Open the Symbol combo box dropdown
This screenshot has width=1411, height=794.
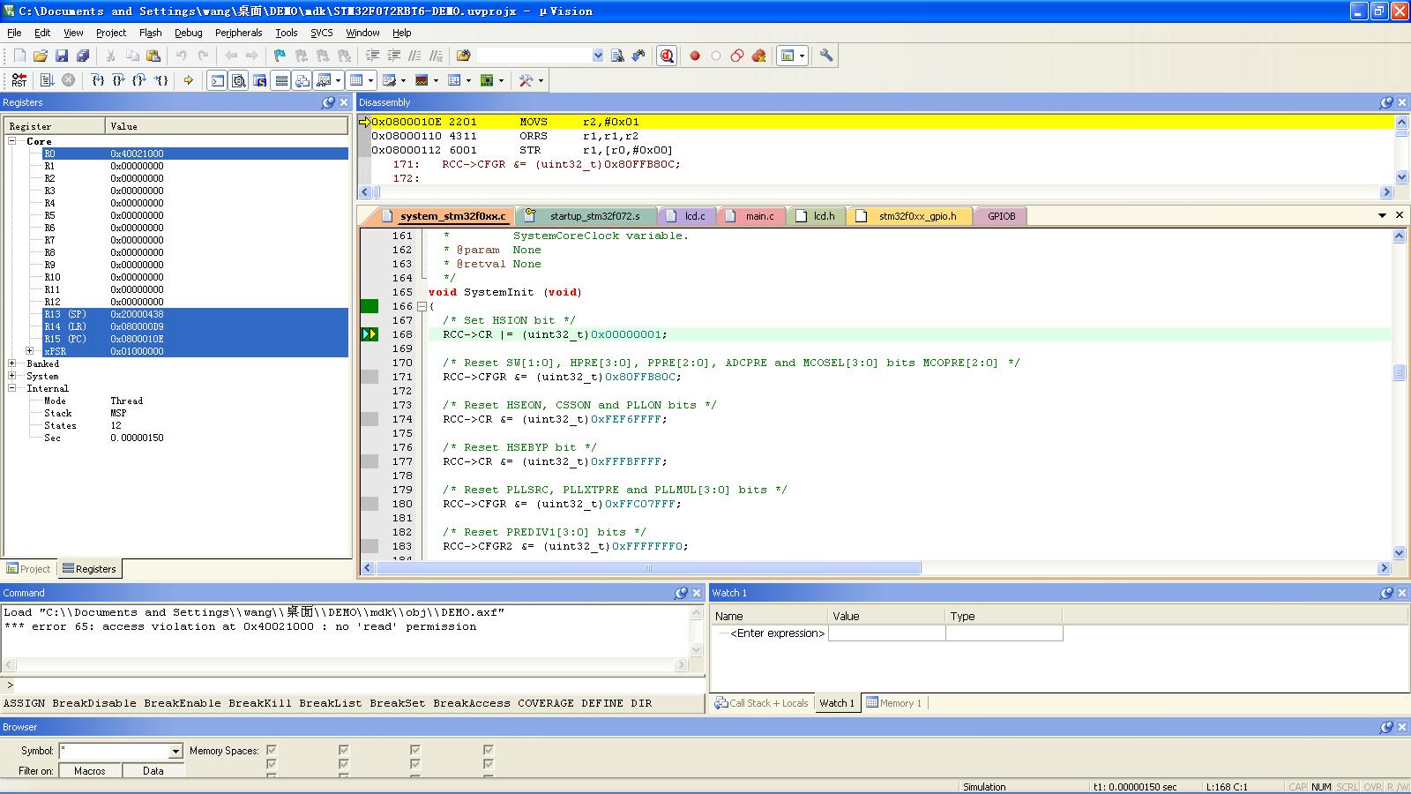pos(175,751)
